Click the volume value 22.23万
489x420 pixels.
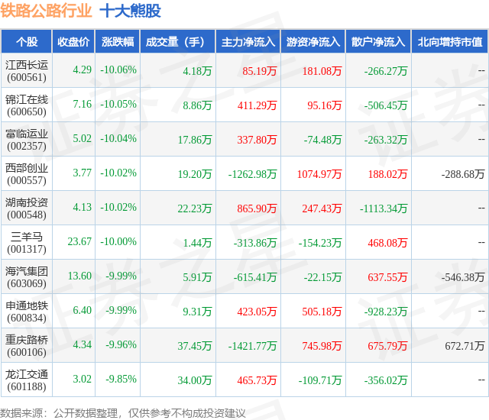195,208
